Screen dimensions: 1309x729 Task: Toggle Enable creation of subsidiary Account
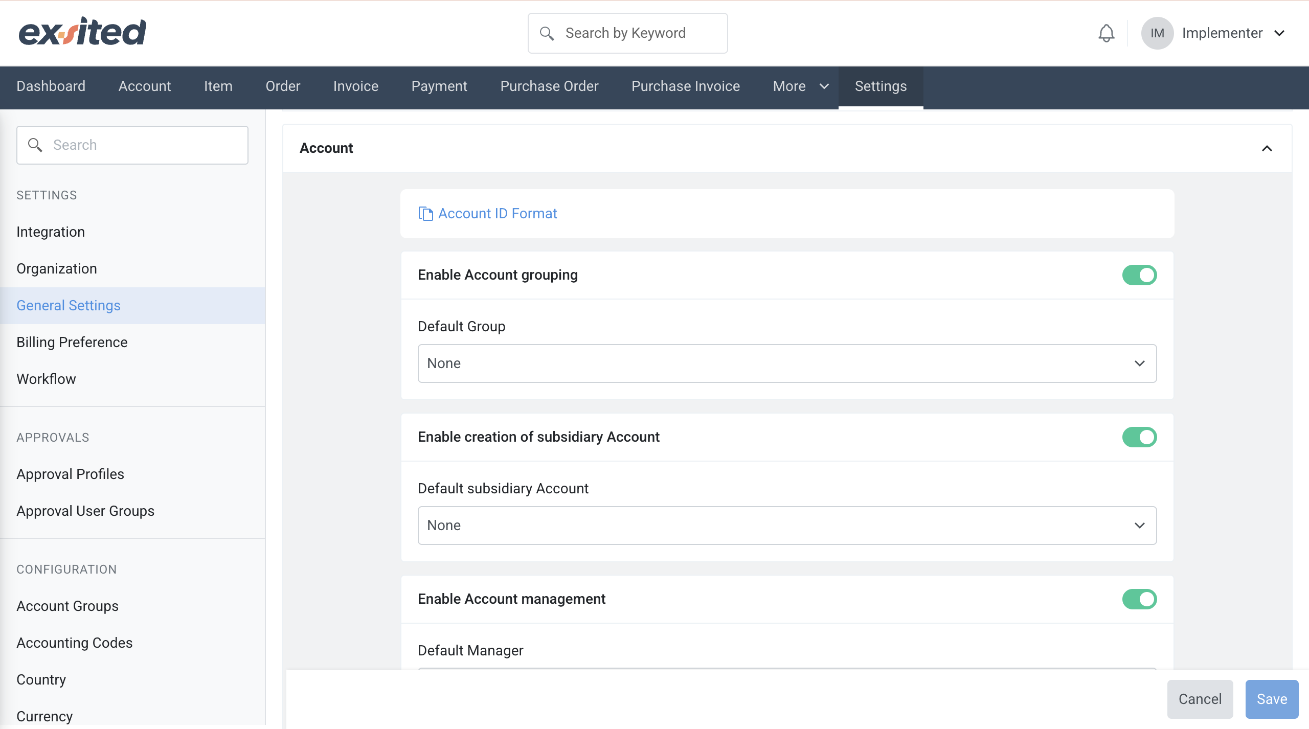pos(1139,437)
